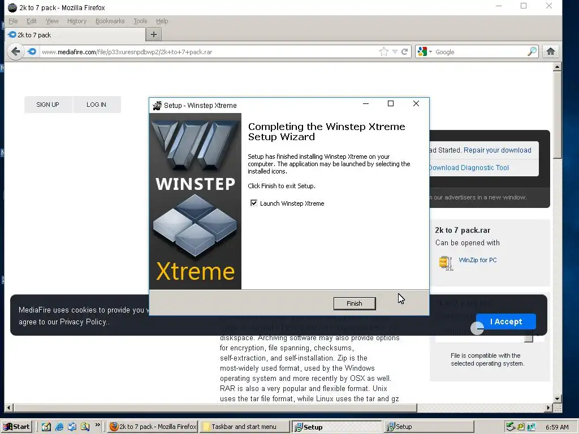Viewport: 579px width, 434px height.
Task: Click the horizontal scrollbar left arrow
Action: [x=8, y=408]
